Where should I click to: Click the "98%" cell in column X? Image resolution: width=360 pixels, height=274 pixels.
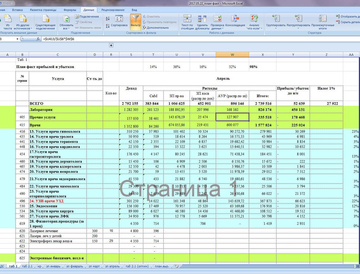tap(263, 67)
